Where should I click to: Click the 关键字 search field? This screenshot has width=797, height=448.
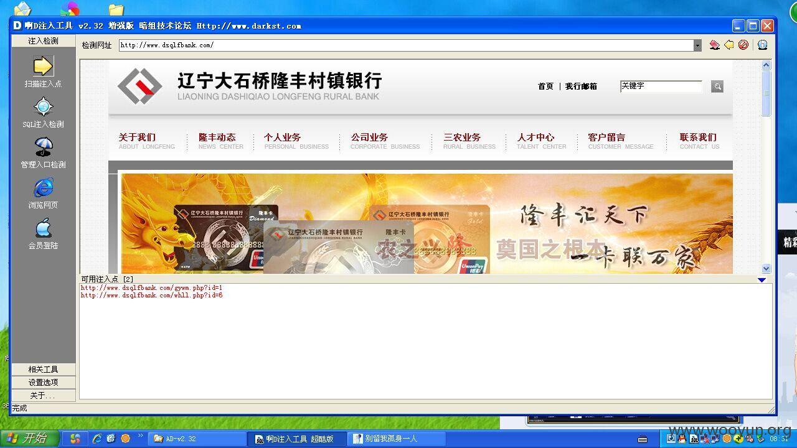661,86
